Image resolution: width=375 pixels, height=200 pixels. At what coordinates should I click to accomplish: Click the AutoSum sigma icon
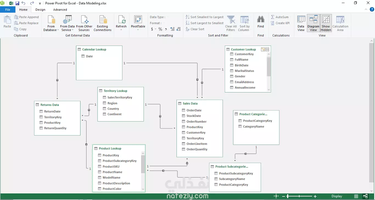tap(273, 17)
